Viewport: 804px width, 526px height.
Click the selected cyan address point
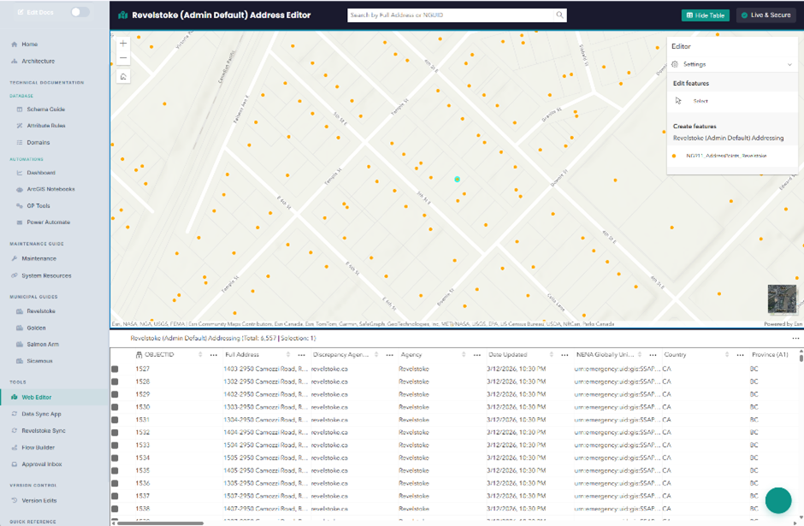click(x=457, y=180)
